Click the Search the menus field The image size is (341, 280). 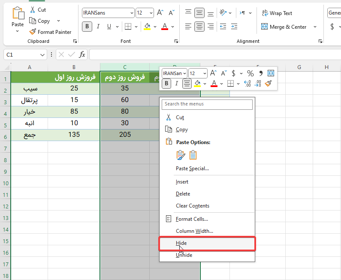pos(208,104)
